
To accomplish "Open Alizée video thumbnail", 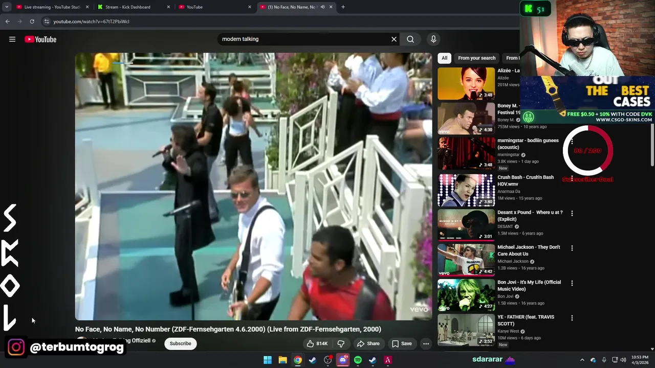I will [x=466, y=83].
